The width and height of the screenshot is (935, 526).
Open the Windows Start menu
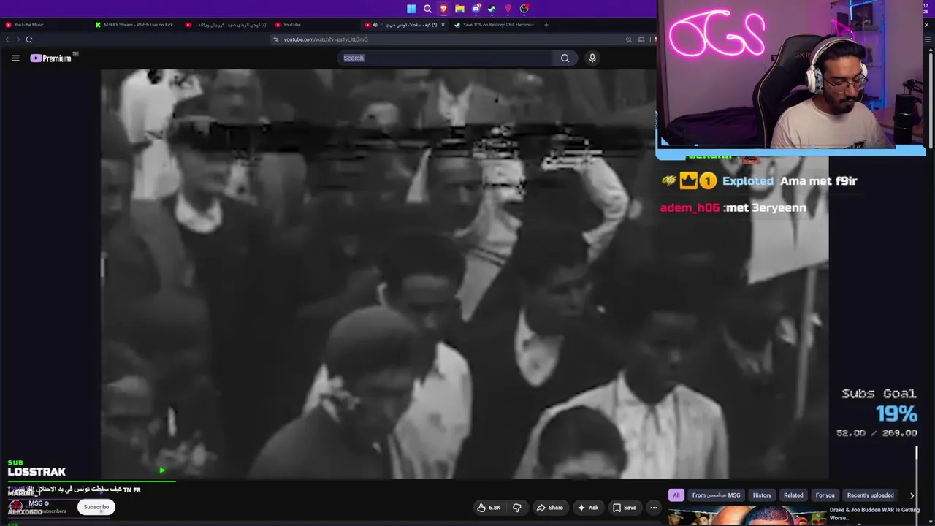tap(411, 9)
